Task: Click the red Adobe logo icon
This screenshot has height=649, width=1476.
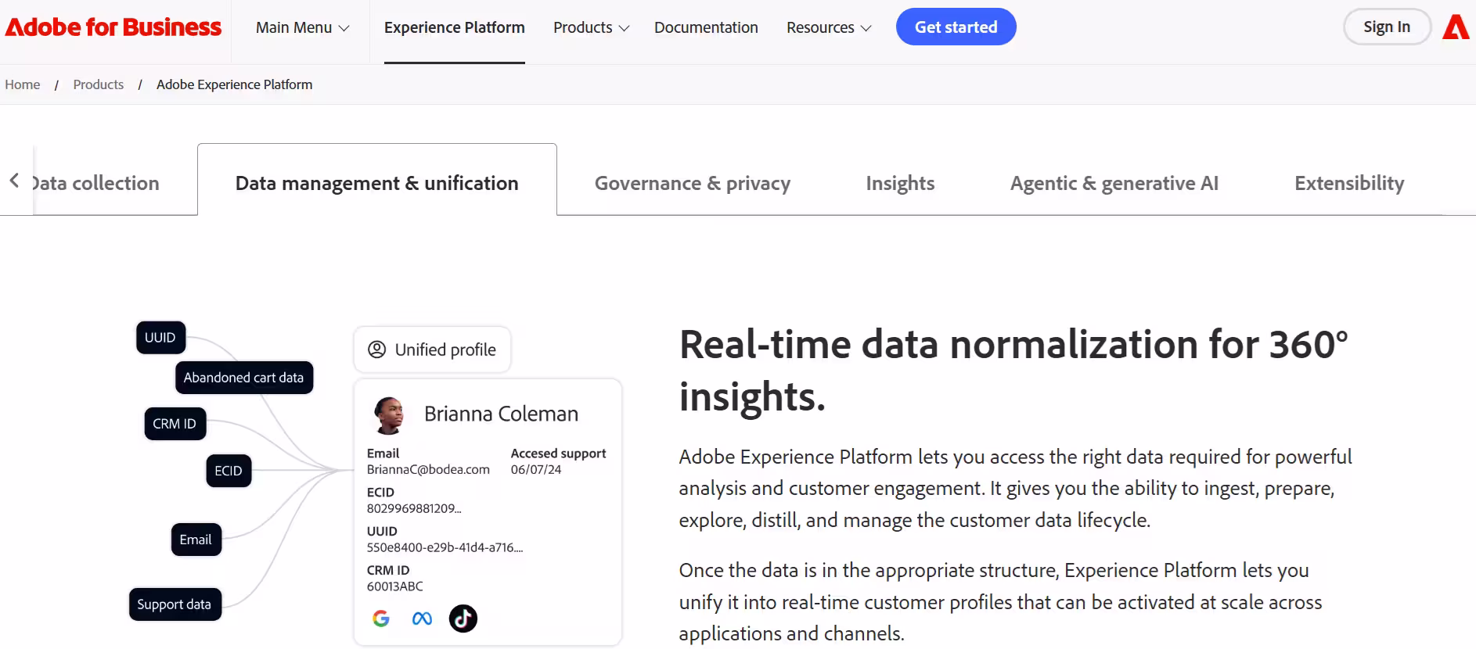Action: (1456, 27)
